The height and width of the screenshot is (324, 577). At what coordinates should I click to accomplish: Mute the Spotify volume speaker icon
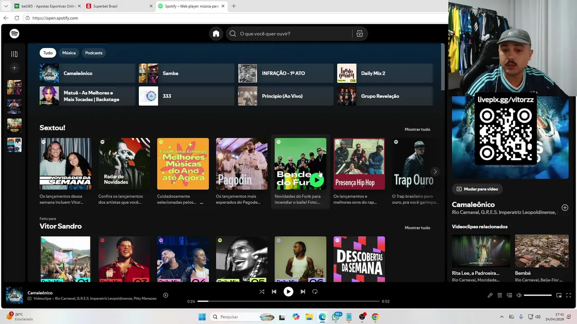pos(519,295)
